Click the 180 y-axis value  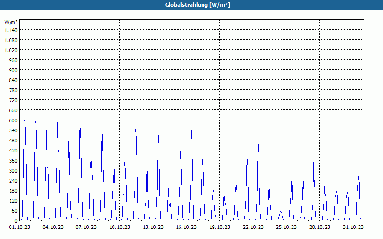13,190
